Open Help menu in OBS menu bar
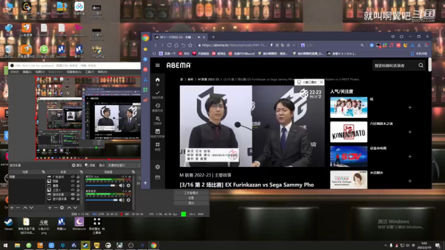This screenshot has height=250, width=445. [x=102, y=72]
